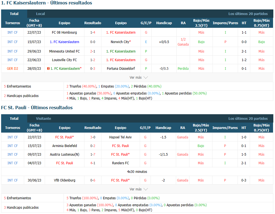Open the INT CF link in the Minnesota United row
This screenshot has width=275, height=214.
[12, 51]
